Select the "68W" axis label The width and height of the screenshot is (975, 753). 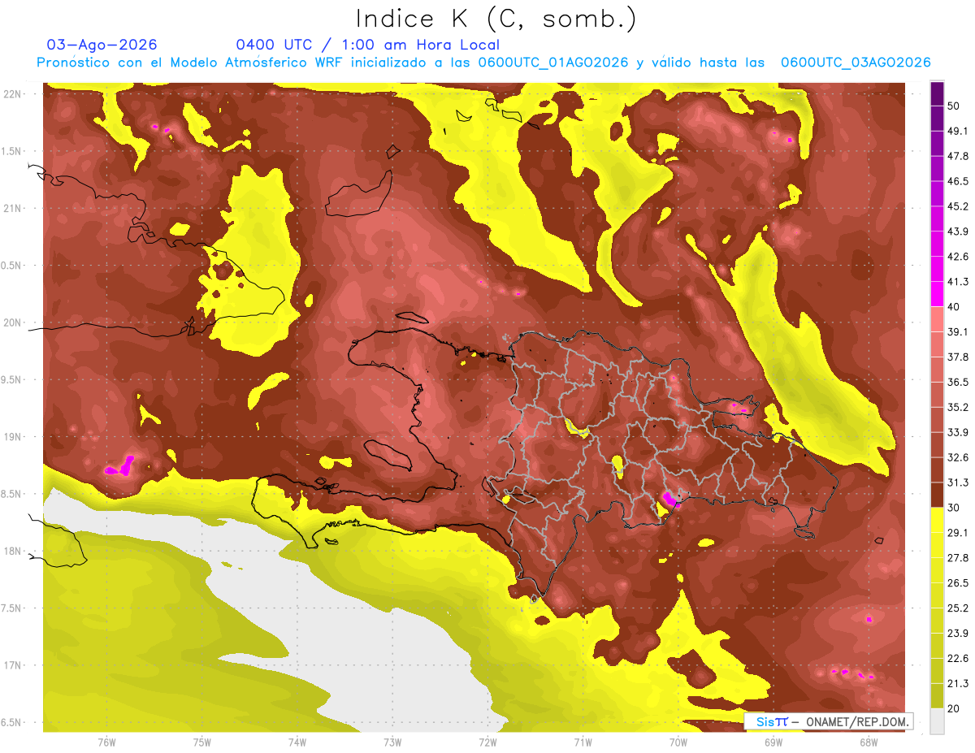[x=869, y=742]
